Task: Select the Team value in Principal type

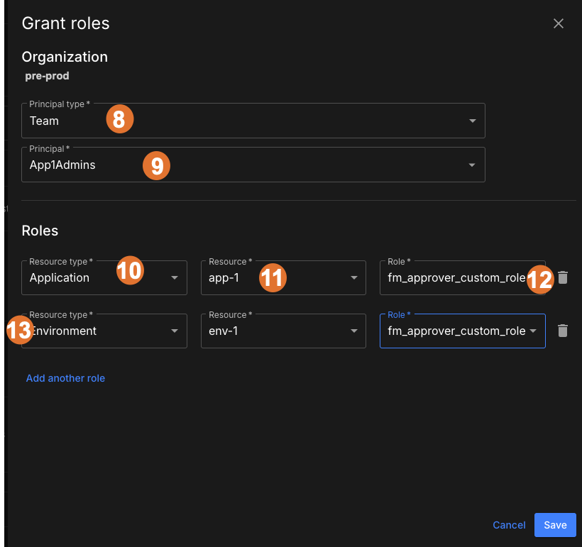Action: click(44, 121)
